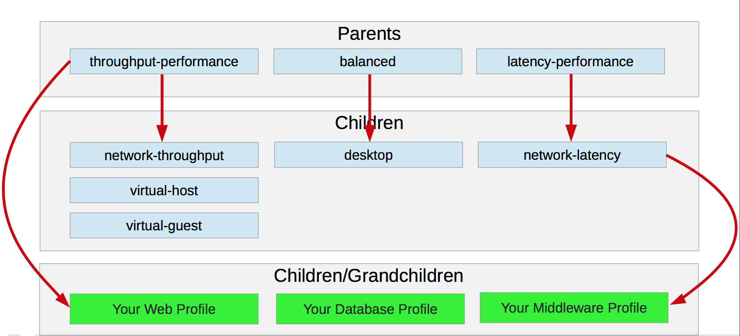Image resolution: width=740 pixels, height=336 pixels.
Task: Click the virtual-host profile box
Action: [164, 190]
